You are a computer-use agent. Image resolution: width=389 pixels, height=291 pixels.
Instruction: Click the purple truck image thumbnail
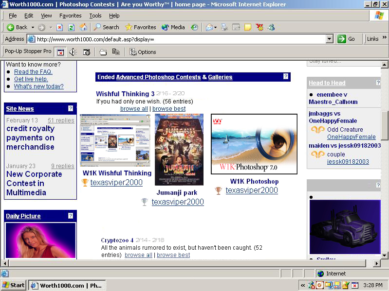345,227
